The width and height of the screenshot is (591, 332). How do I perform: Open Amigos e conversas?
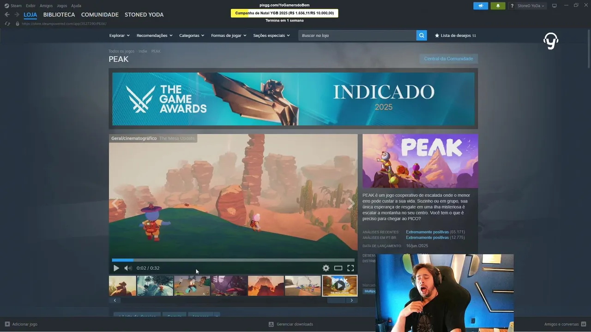click(x=565, y=324)
